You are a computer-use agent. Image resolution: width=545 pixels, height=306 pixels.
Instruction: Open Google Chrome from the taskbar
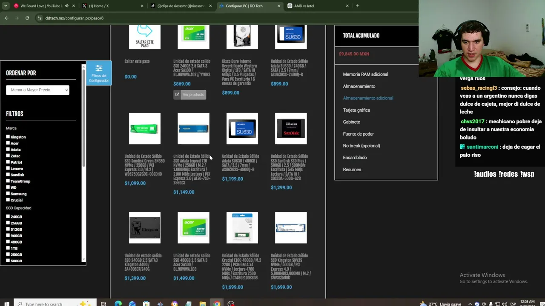[x=217, y=303]
